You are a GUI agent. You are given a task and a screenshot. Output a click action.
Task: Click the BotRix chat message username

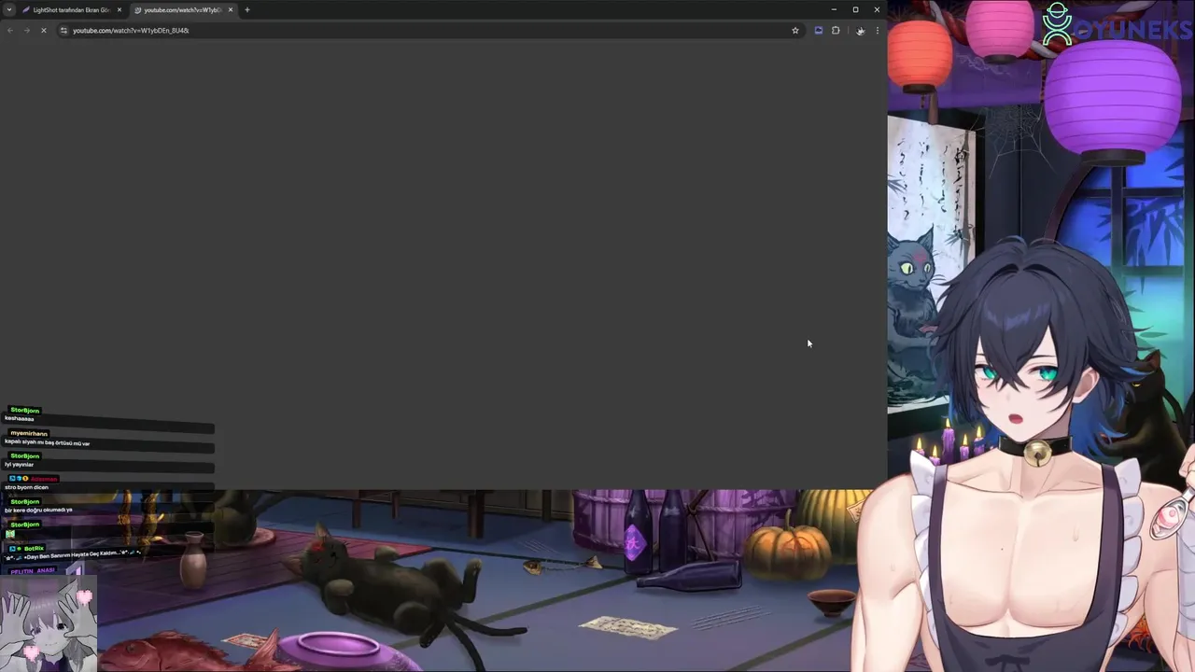(34, 548)
